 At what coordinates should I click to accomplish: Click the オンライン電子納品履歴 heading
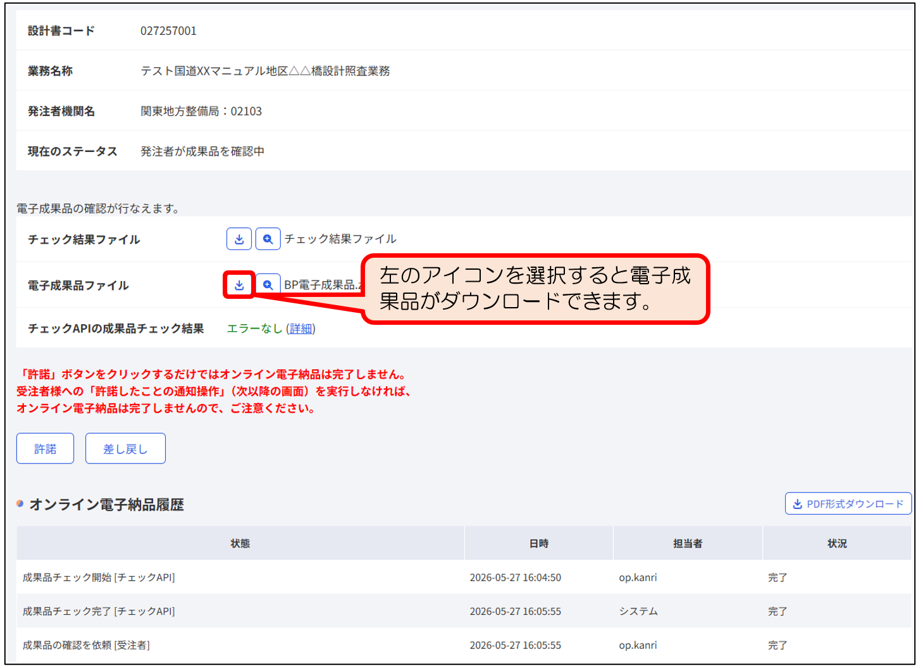point(106,505)
